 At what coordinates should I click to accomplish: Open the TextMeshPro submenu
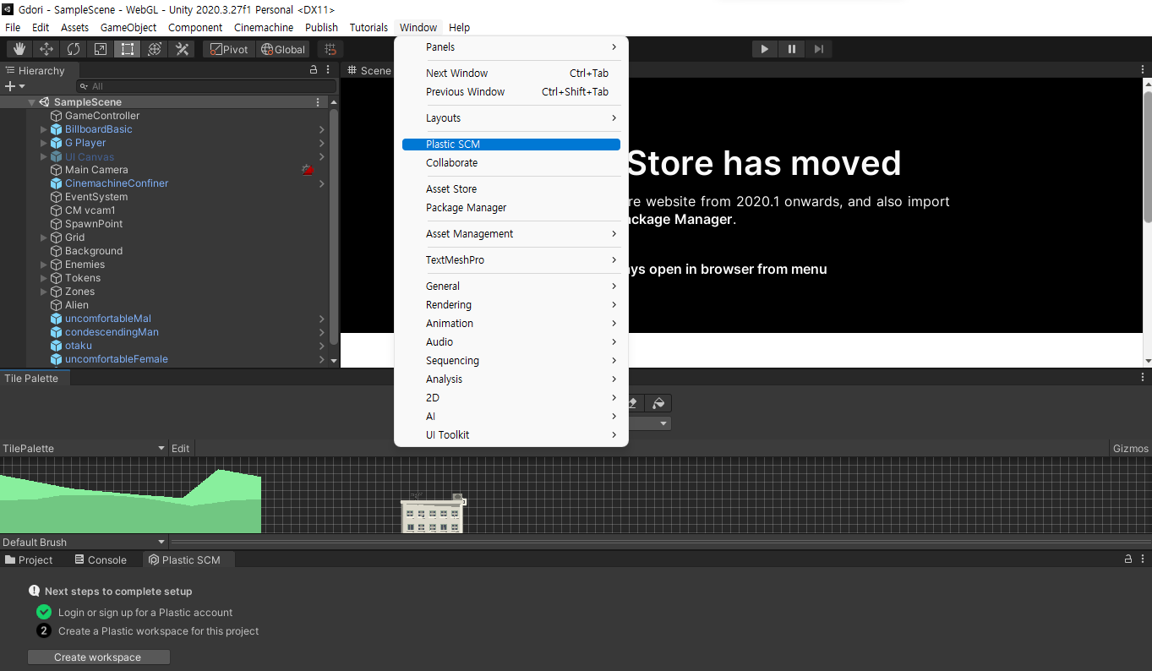tap(511, 260)
